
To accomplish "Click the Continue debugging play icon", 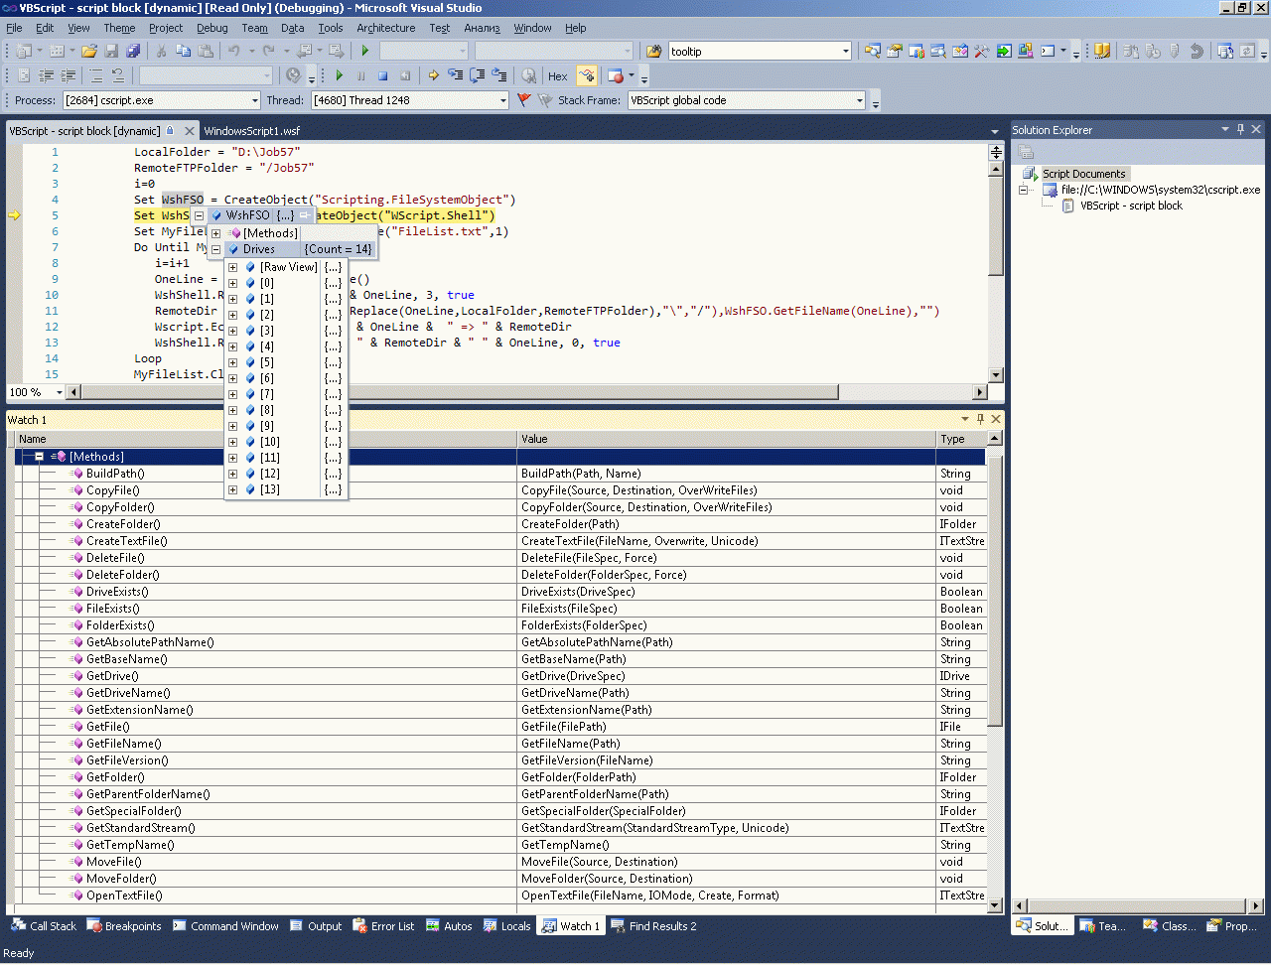I will [340, 75].
